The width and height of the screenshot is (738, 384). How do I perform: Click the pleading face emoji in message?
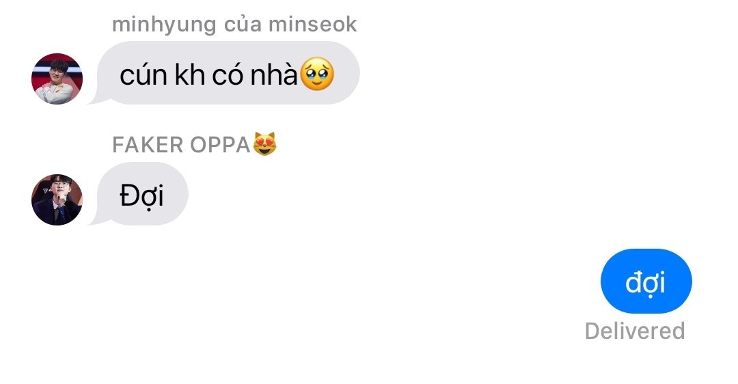[x=317, y=74]
